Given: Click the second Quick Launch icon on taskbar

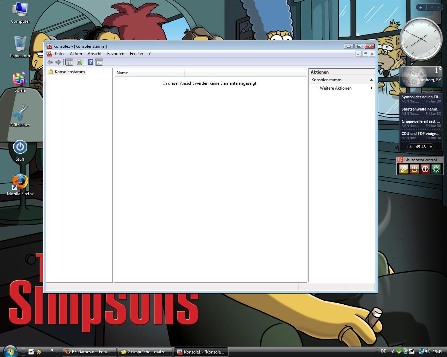Looking at the screenshot, I should (39, 352).
